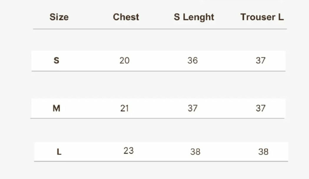The image size is (309, 179).
Task: Select Trouser L value in M row
Action: [x=261, y=108]
